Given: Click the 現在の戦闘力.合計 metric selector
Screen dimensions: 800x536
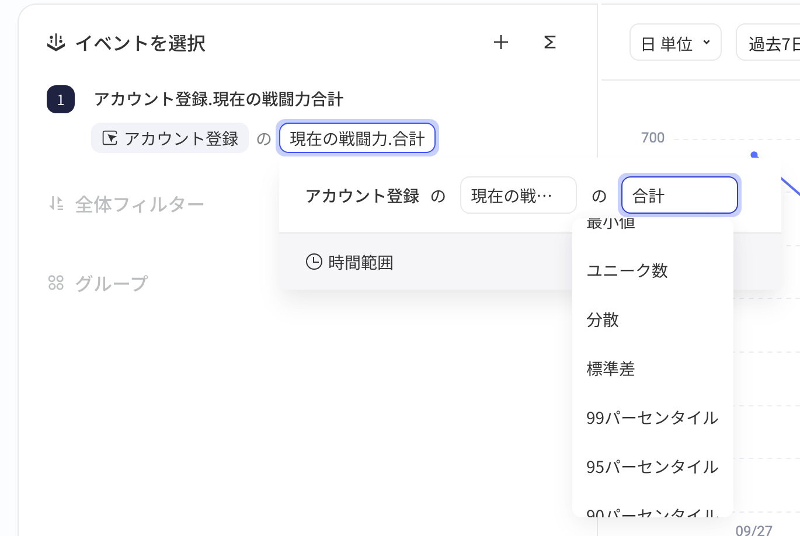Looking at the screenshot, I should tap(357, 138).
